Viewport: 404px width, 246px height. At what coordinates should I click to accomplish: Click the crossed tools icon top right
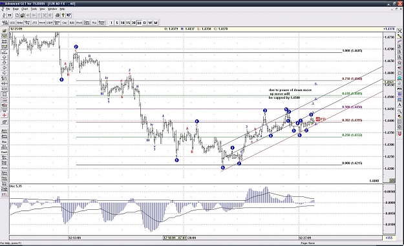pos(399,31)
